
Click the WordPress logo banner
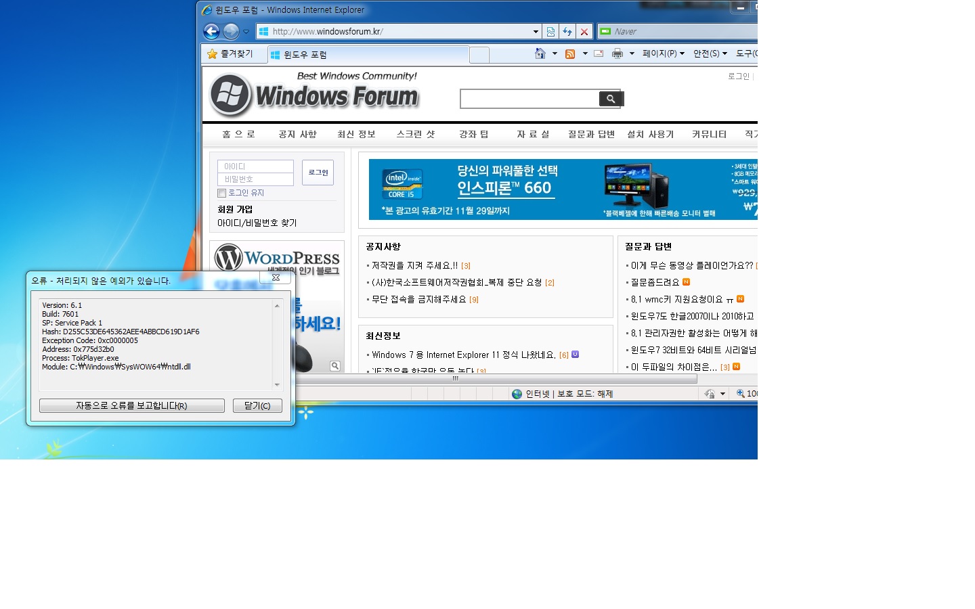(x=277, y=258)
